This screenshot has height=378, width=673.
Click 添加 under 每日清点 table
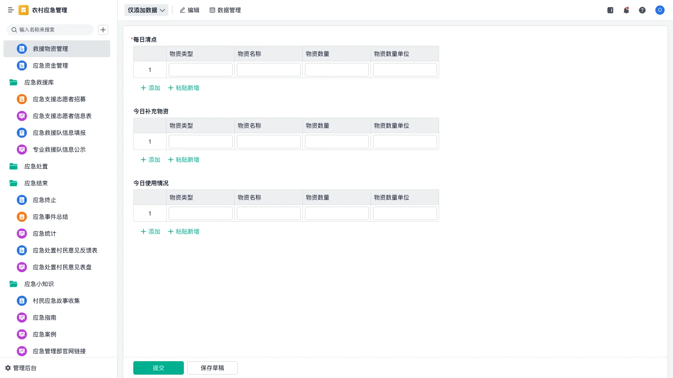151,88
